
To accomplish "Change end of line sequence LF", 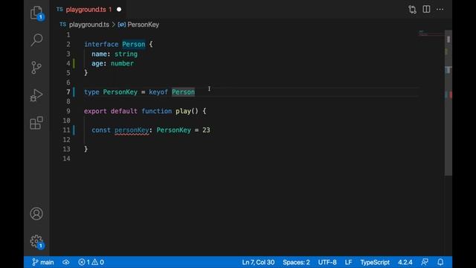I will pos(348,262).
